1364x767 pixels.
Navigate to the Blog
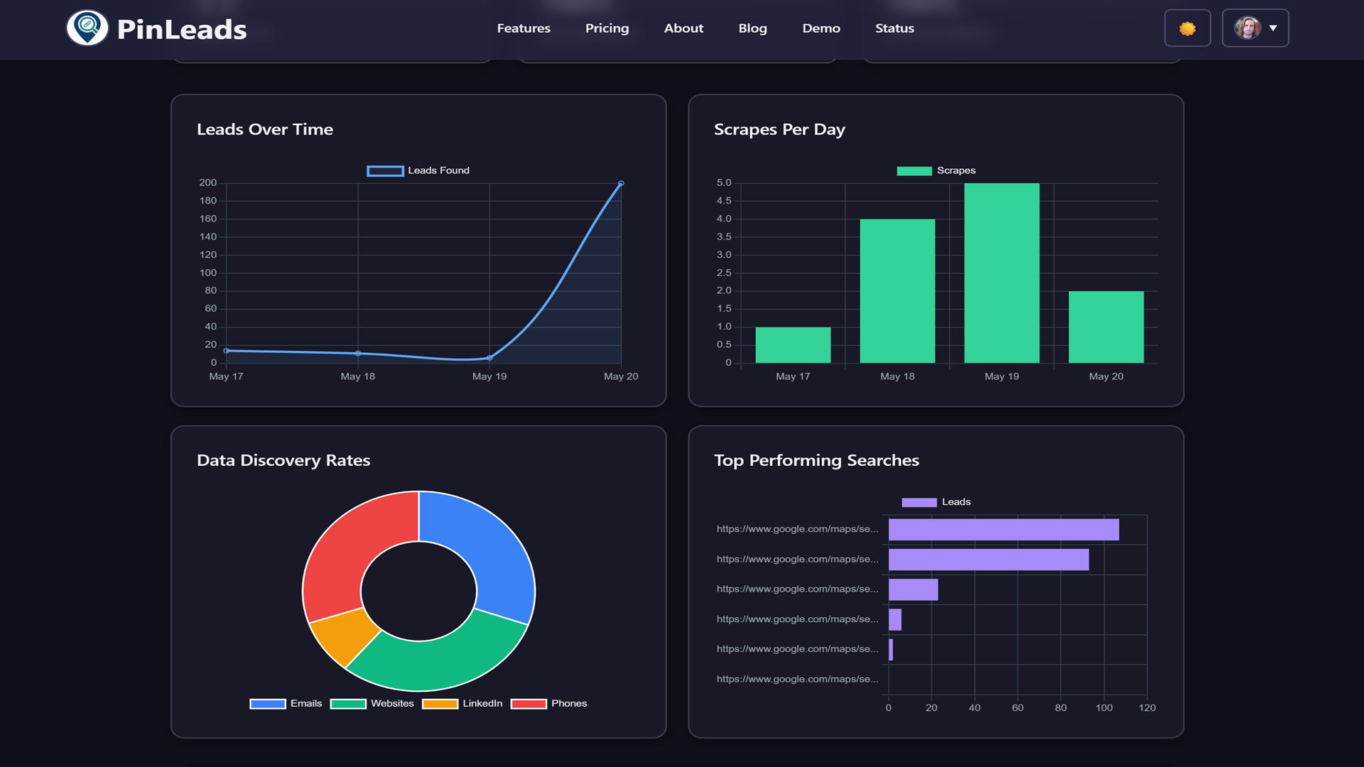(752, 28)
